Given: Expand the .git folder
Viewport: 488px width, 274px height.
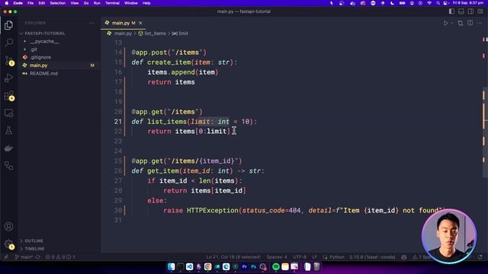Looking at the screenshot, I should pos(34,49).
